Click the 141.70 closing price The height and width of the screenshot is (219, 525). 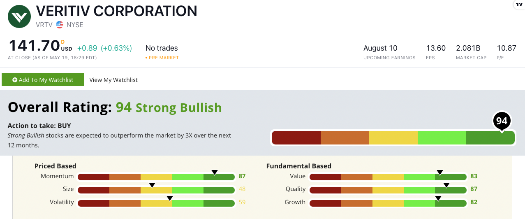(34, 45)
